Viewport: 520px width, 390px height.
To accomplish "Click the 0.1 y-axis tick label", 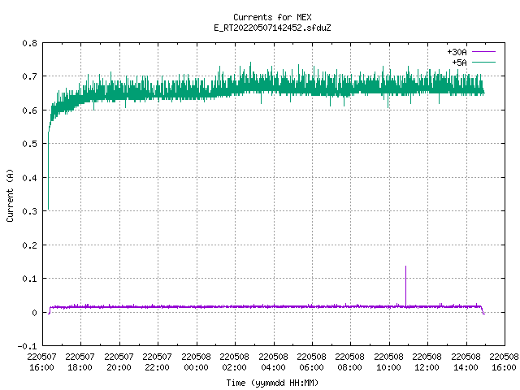I will click(29, 279).
